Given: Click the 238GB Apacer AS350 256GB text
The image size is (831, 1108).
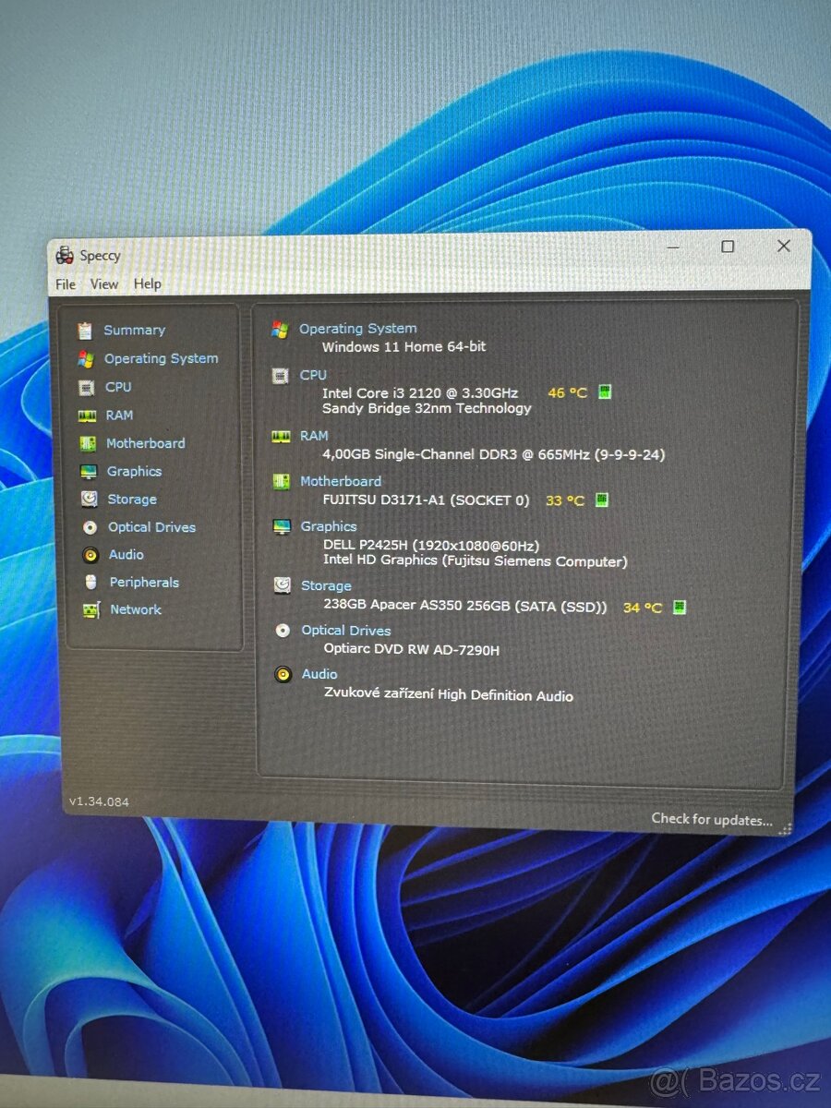Looking at the screenshot, I should 466,608.
